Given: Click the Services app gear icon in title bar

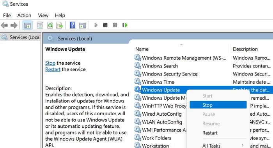Looking at the screenshot, I should tap(5, 4).
